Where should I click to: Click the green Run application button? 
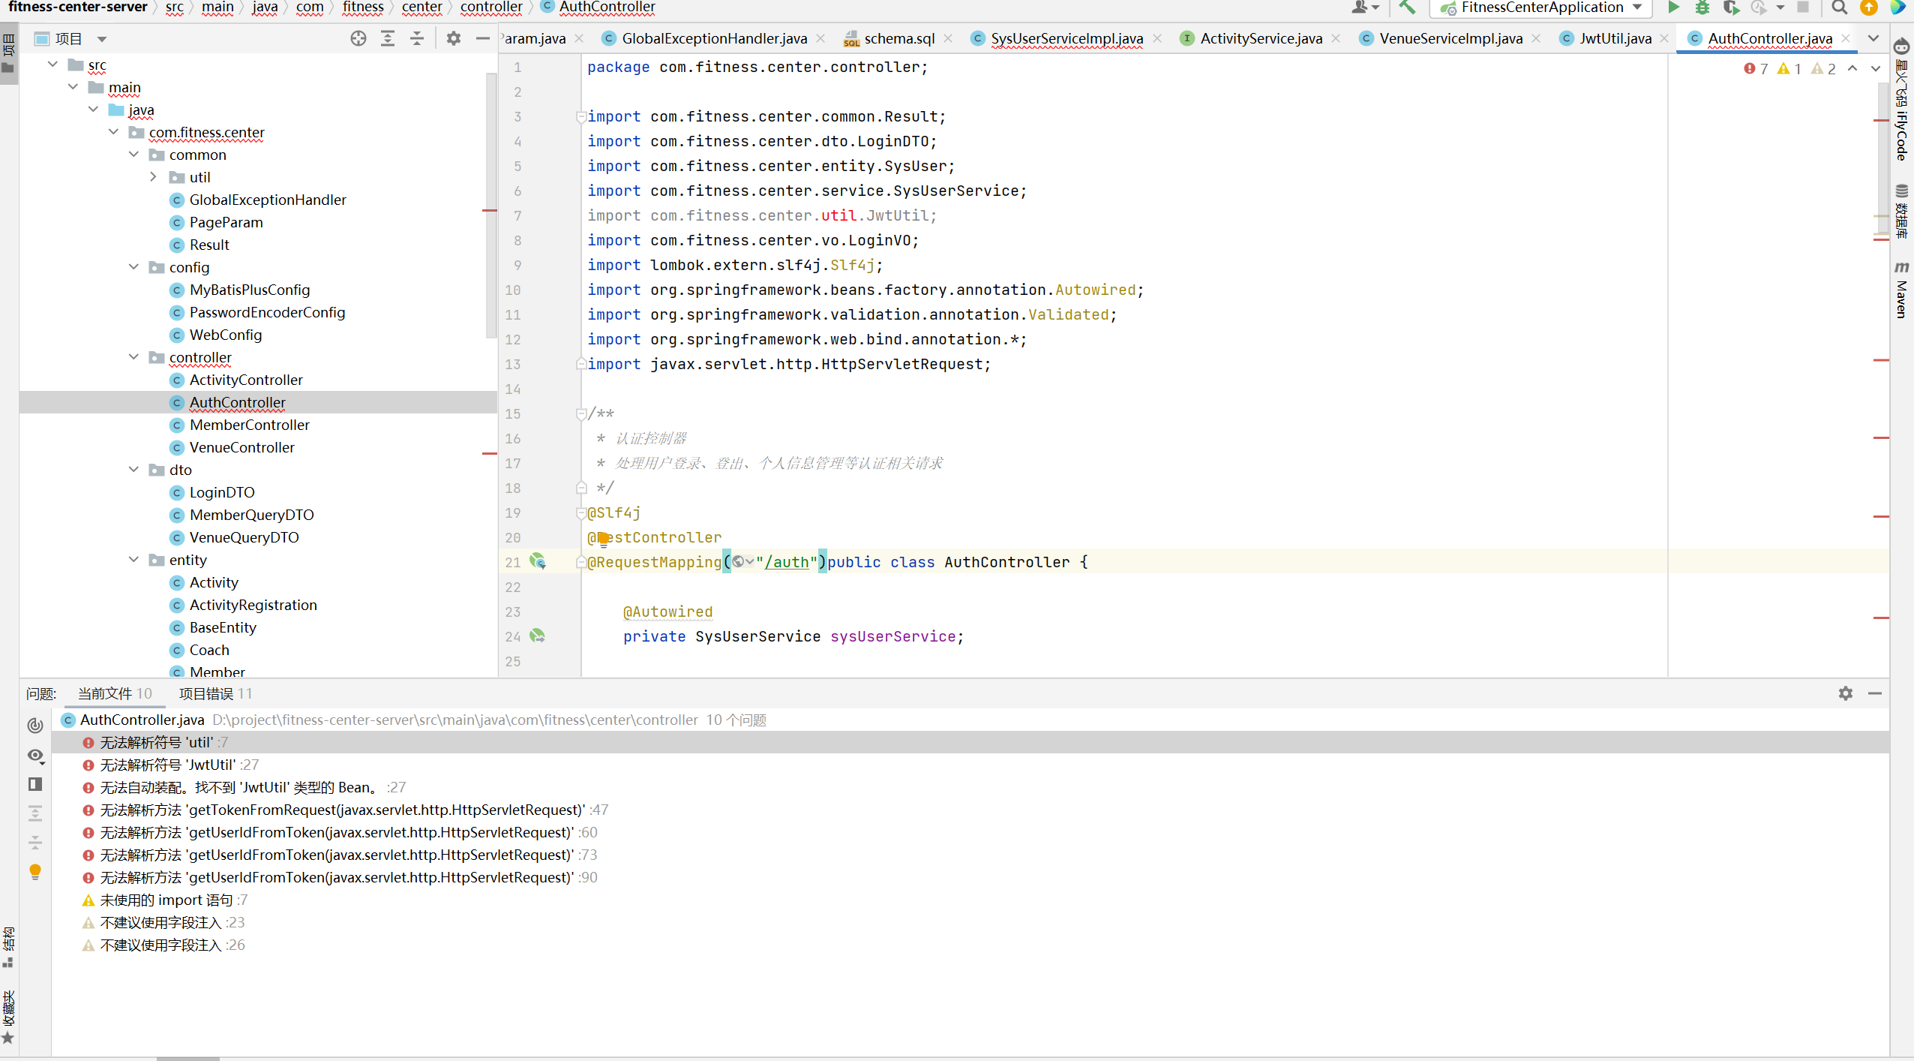(x=1673, y=8)
